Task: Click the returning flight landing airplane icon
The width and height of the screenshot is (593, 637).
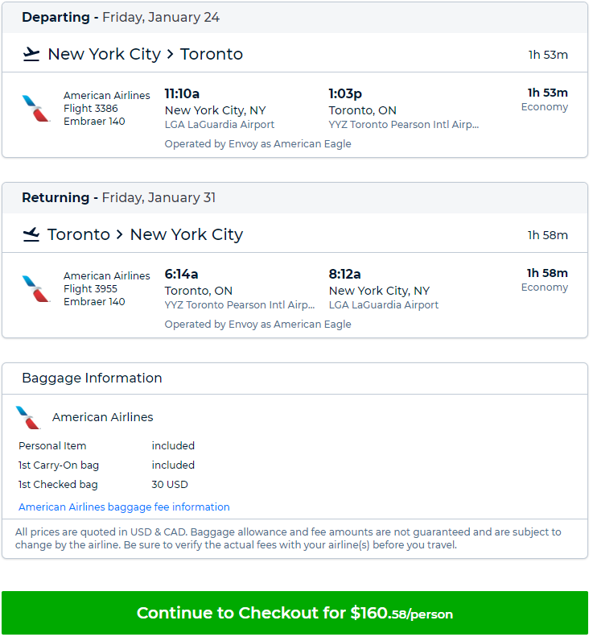Action: pos(31,234)
